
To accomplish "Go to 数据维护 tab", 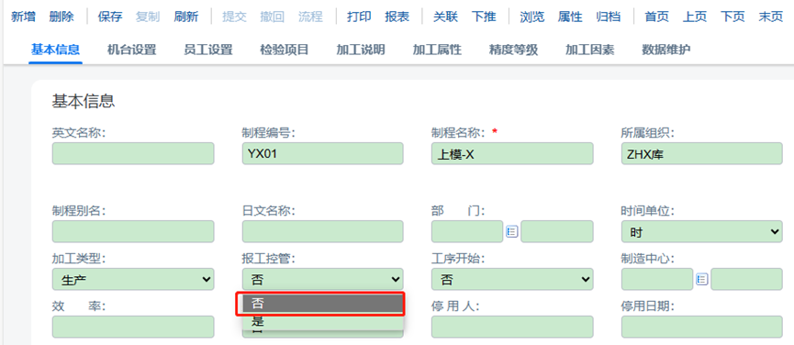I will 666,50.
